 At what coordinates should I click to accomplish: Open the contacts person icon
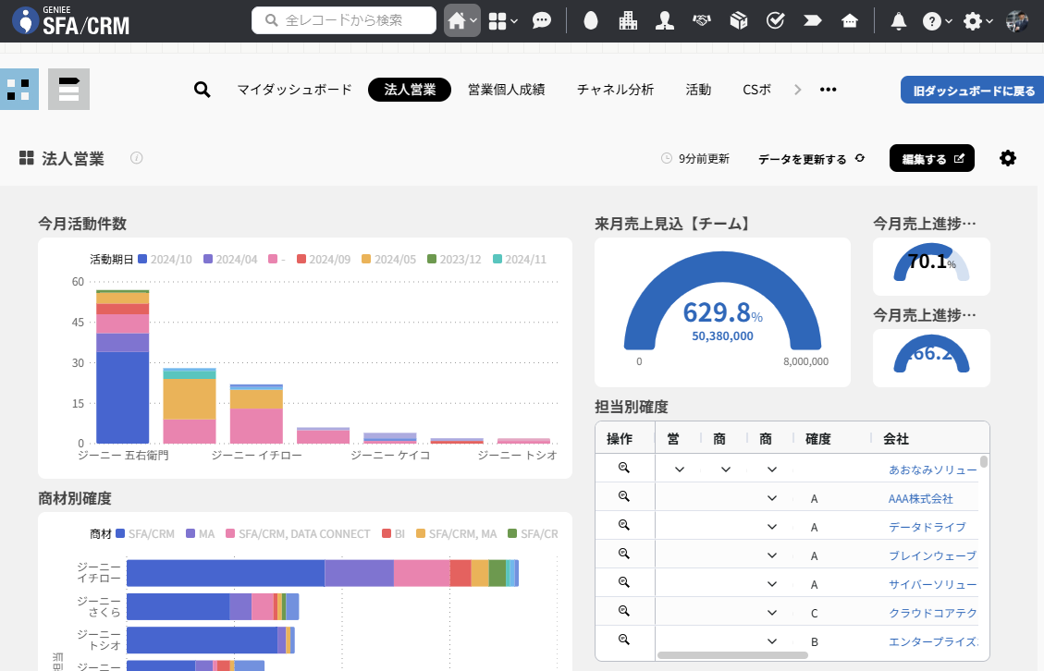pyautogui.click(x=665, y=20)
